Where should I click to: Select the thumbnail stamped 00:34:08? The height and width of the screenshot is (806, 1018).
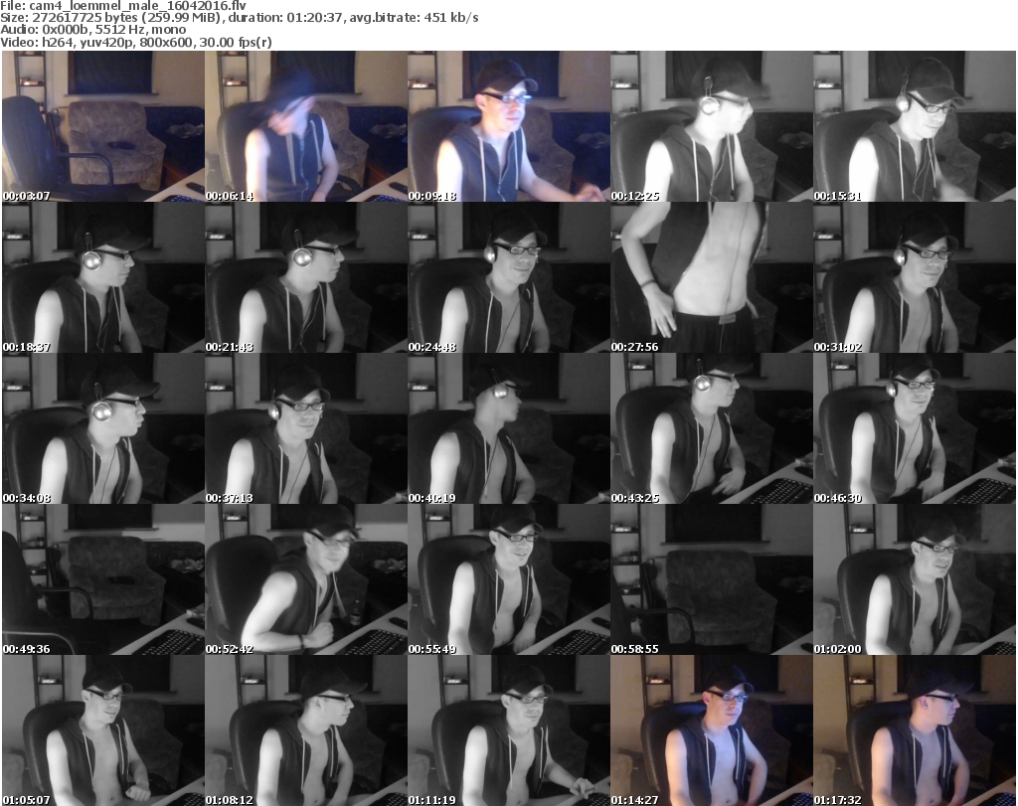click(x=103, y=428)
